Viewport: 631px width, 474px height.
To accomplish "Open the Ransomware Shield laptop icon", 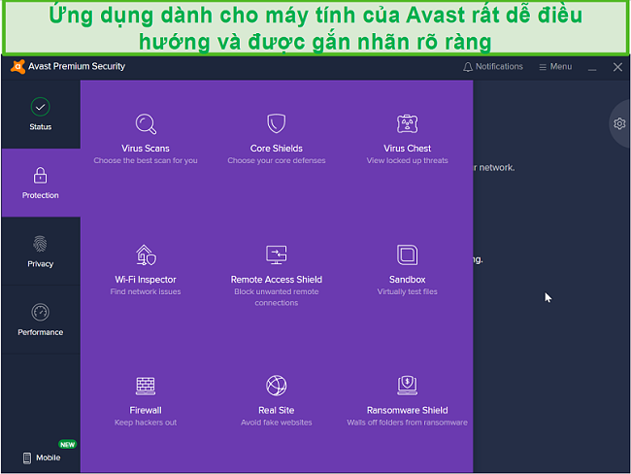I will 408,386.
